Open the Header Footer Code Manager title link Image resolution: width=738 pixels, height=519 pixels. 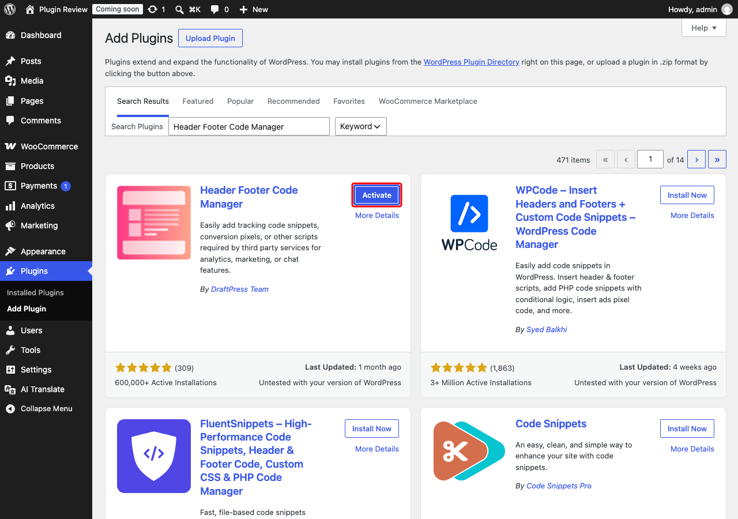(249, 197)
